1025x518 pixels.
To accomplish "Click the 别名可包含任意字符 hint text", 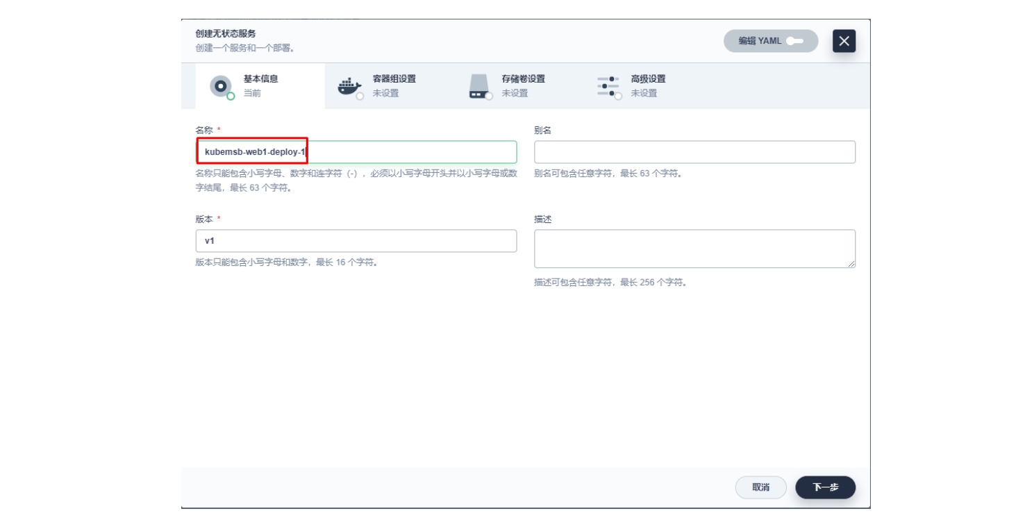I will pos(609,174).
